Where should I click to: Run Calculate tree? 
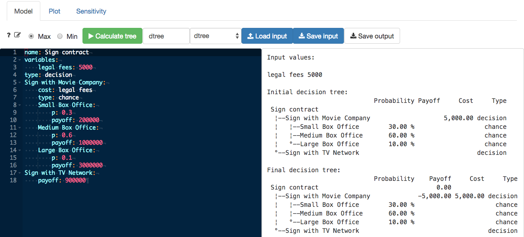tap(112, 36)
